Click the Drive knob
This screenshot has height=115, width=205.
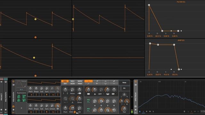click(79, 99)
